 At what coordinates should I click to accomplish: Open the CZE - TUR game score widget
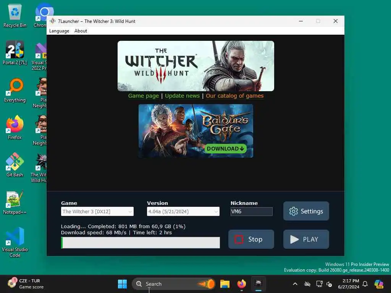[26, 284]
